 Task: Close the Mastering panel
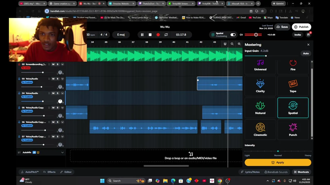coord(308,45)
